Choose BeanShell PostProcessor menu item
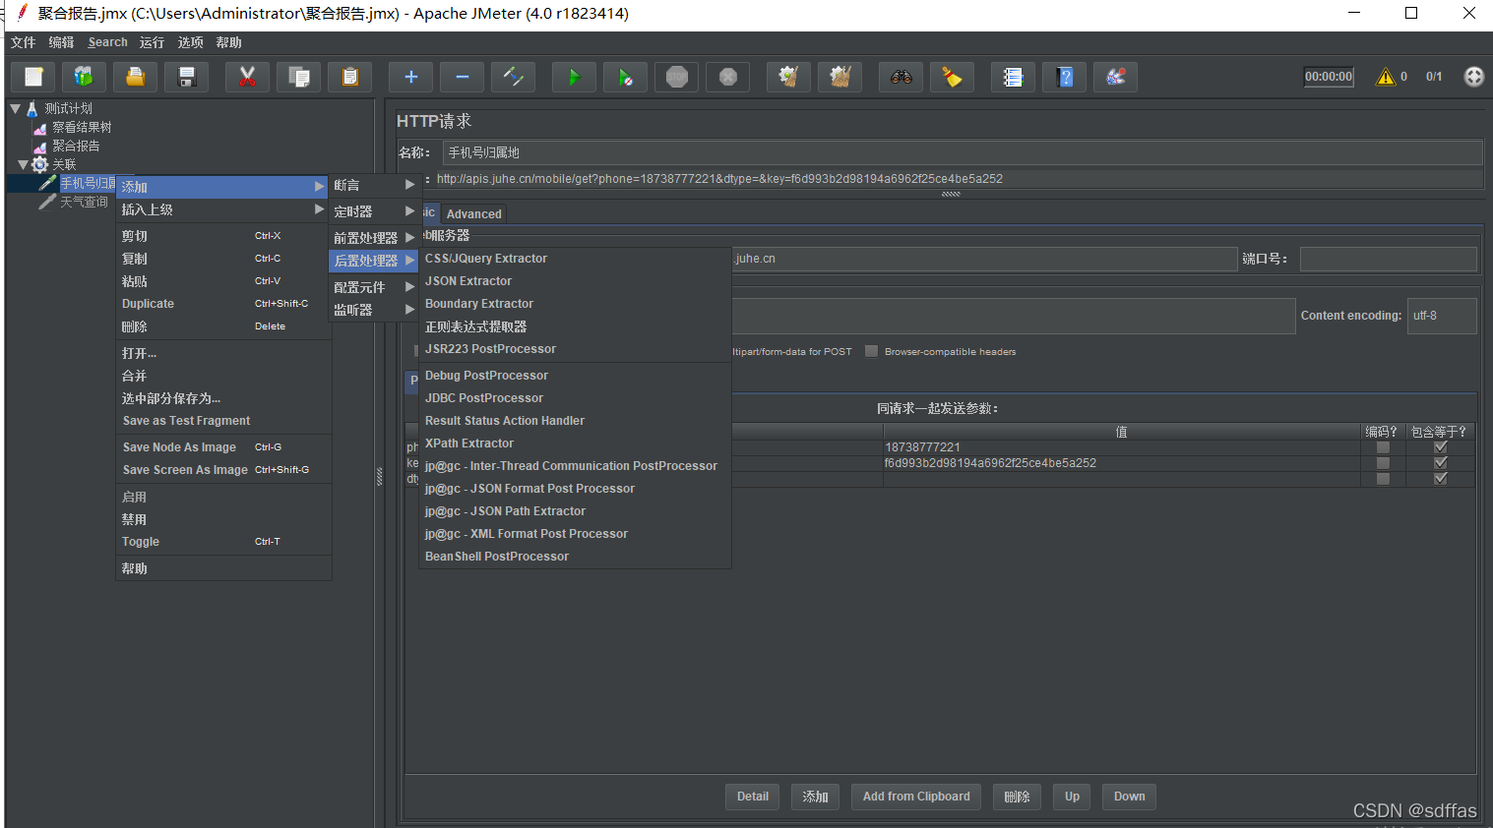The height and width of the screenshot is (828, 1493). [x=575, y=557]
